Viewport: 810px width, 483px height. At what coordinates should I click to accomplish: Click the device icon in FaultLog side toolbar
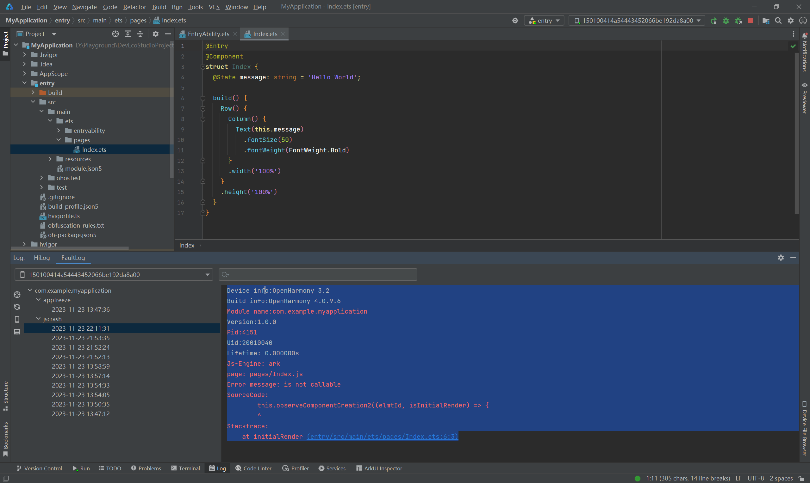point(17,319)
